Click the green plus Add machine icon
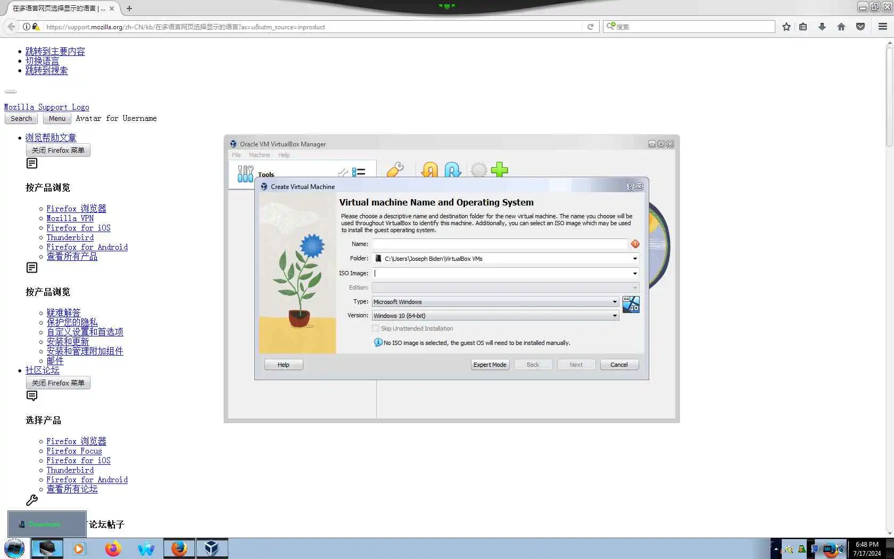894x559 pixels. [x=499, y=170]
